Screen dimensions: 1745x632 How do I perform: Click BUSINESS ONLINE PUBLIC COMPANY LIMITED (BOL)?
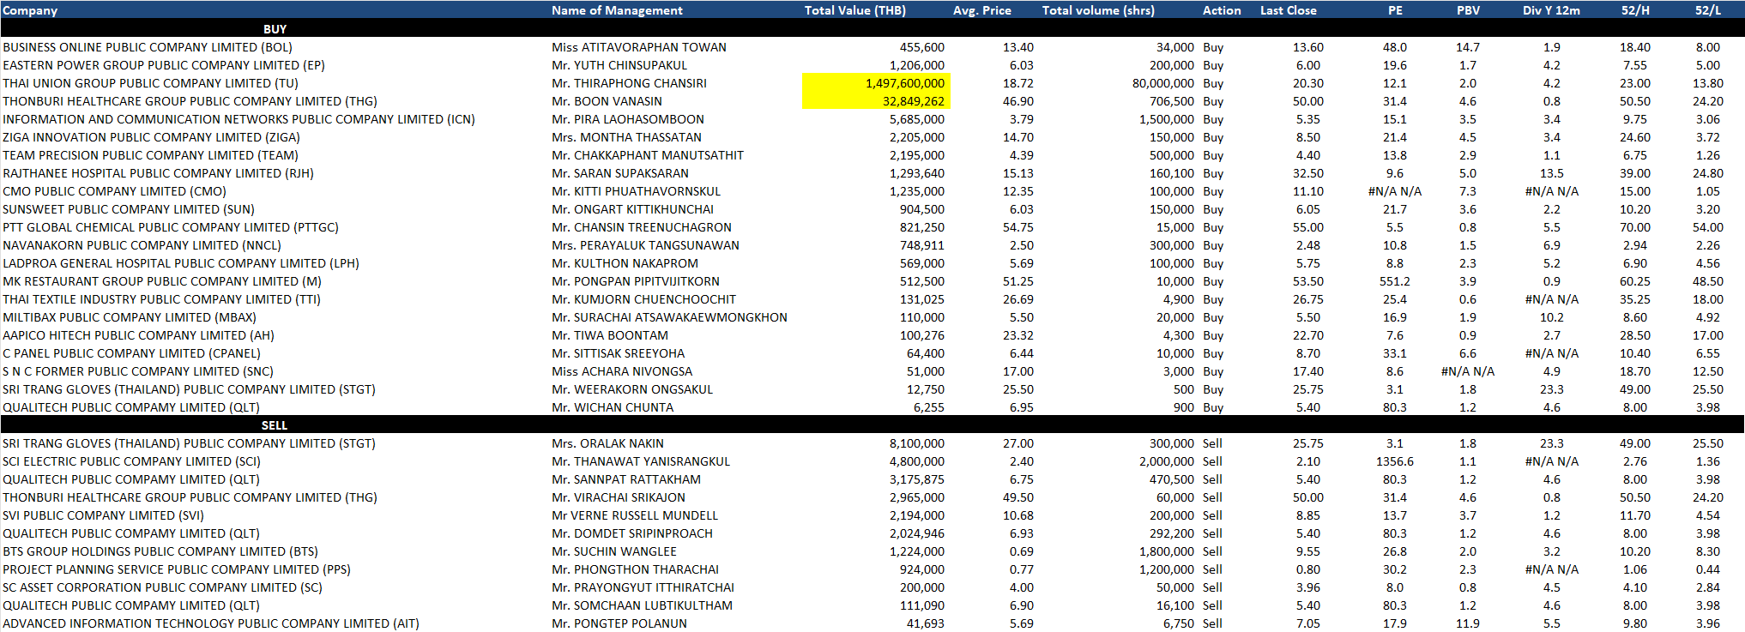(x=148, y=47)
